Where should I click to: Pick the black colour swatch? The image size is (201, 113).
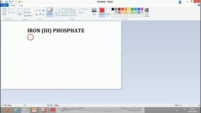113,9
